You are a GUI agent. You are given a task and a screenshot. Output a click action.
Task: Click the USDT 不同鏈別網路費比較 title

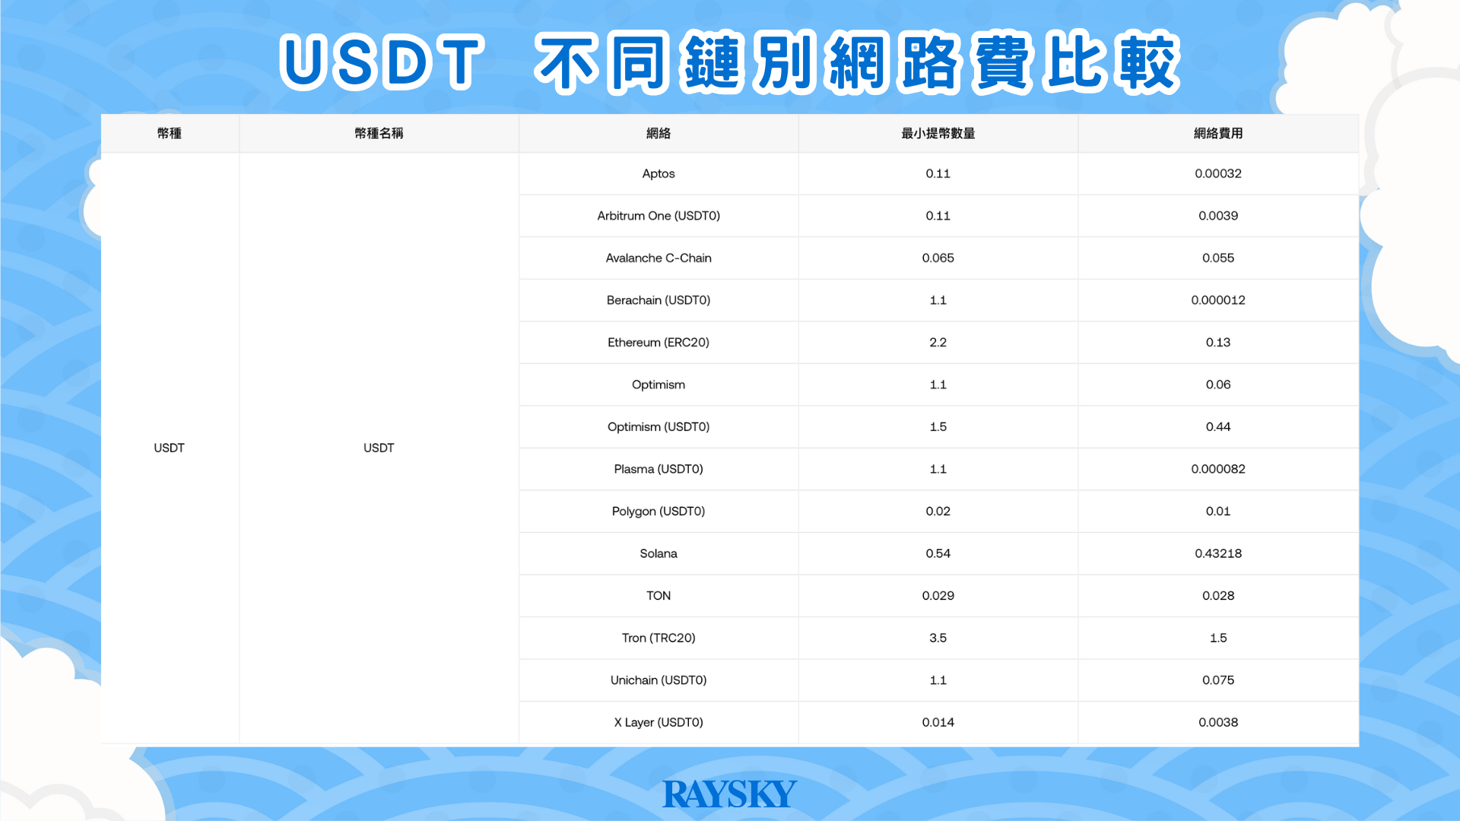point(730,62)
